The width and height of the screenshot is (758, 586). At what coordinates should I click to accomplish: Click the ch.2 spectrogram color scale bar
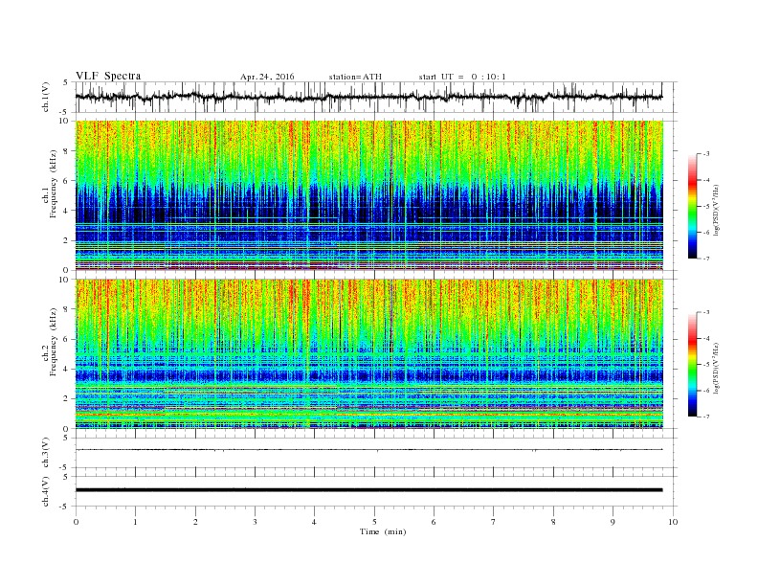(692, 365)
